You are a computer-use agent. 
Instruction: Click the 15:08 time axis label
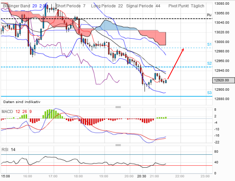pyautogui.click(x=5, y=176)
